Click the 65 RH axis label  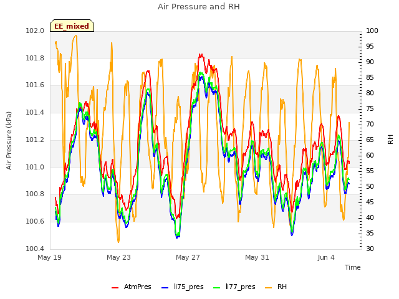[x=370, y=140]
